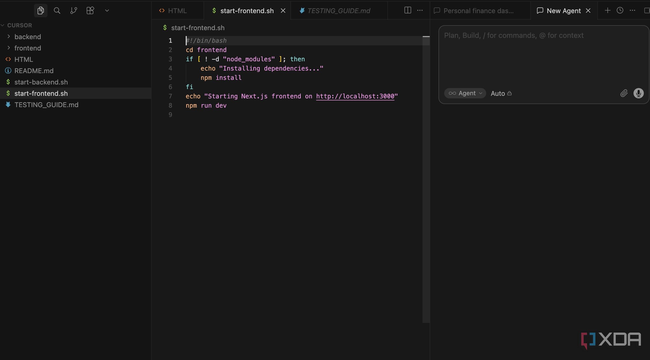Switch to the HTML editor tab
The image size is (650, 360).
coord(177,11)
